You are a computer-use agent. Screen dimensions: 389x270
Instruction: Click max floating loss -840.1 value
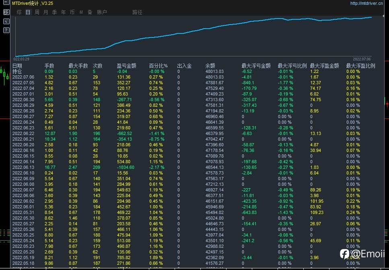pyautogui.click(x=247, y=83)
